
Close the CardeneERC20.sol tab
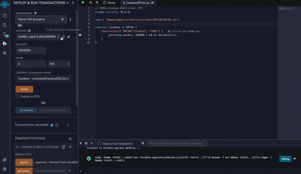152,3
